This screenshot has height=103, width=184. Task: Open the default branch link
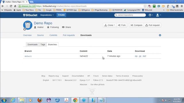tap(28, 56)
